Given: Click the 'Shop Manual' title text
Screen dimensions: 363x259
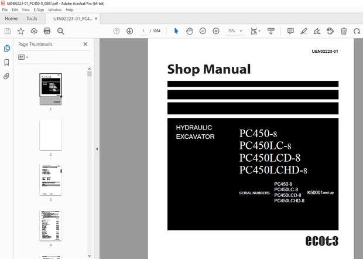Looking at the screenshot, I should [x=209, y=70].
